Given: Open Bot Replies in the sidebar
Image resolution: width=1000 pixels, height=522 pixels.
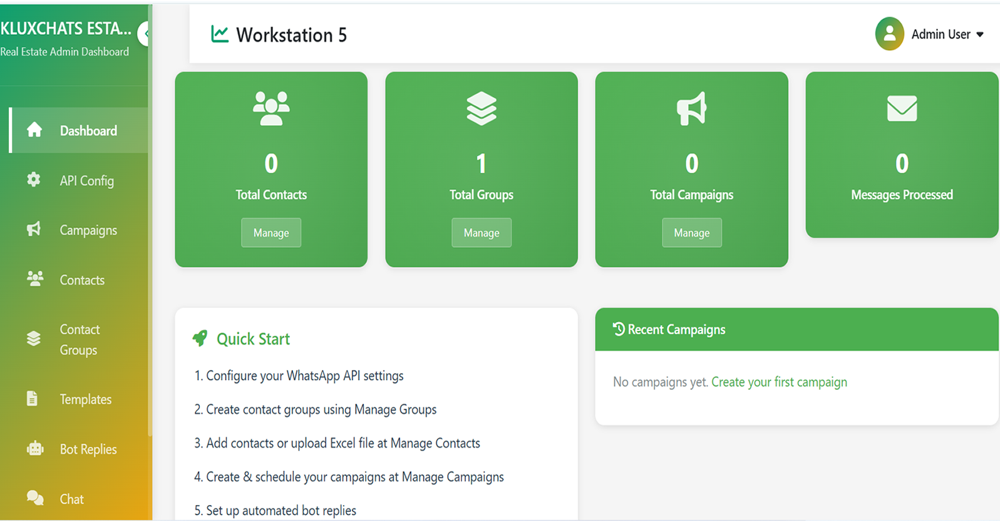Looking at the screenshot, I should (78, 449).
